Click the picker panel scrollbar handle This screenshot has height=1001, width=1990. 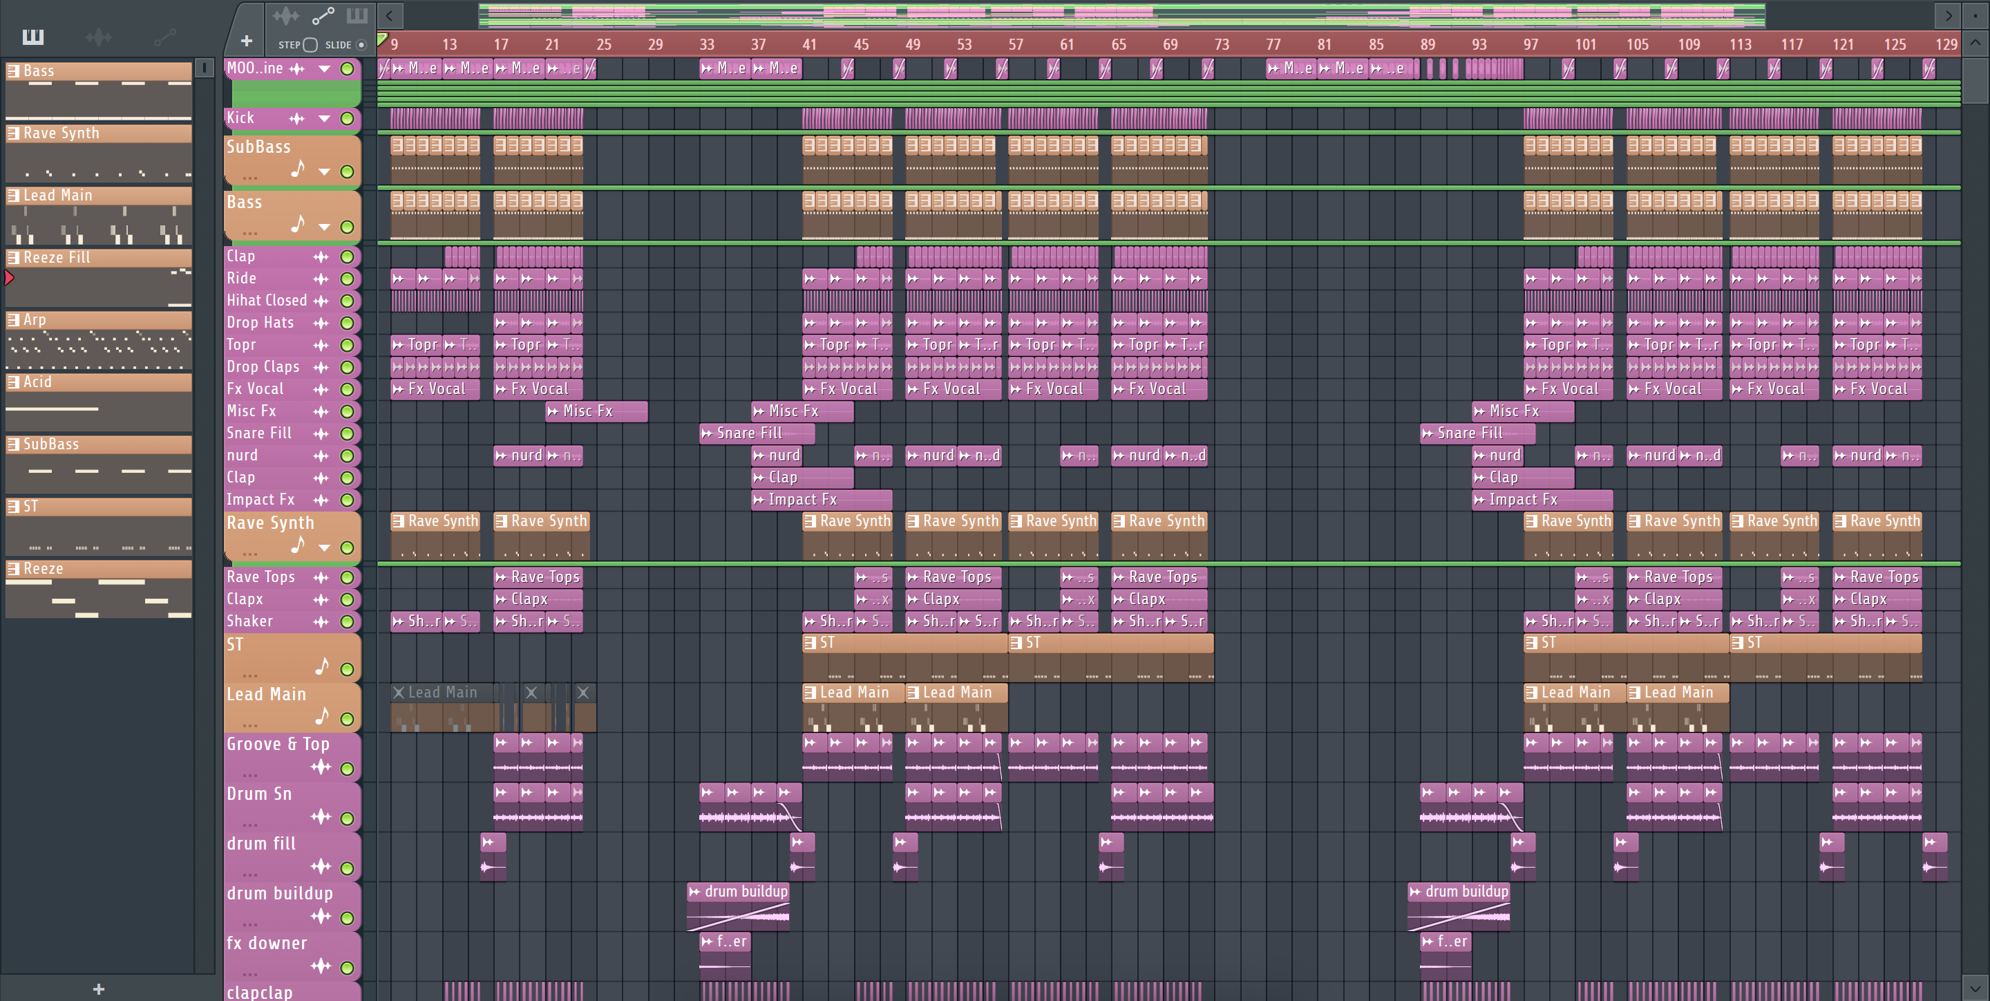point(204,68)
